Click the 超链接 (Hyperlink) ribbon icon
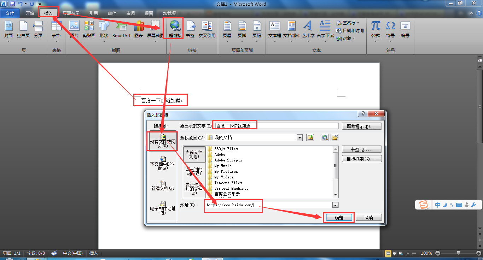Image resolution: width=483 pixels, height=260 pixels. pyautogui.click(x=175, y=29)
